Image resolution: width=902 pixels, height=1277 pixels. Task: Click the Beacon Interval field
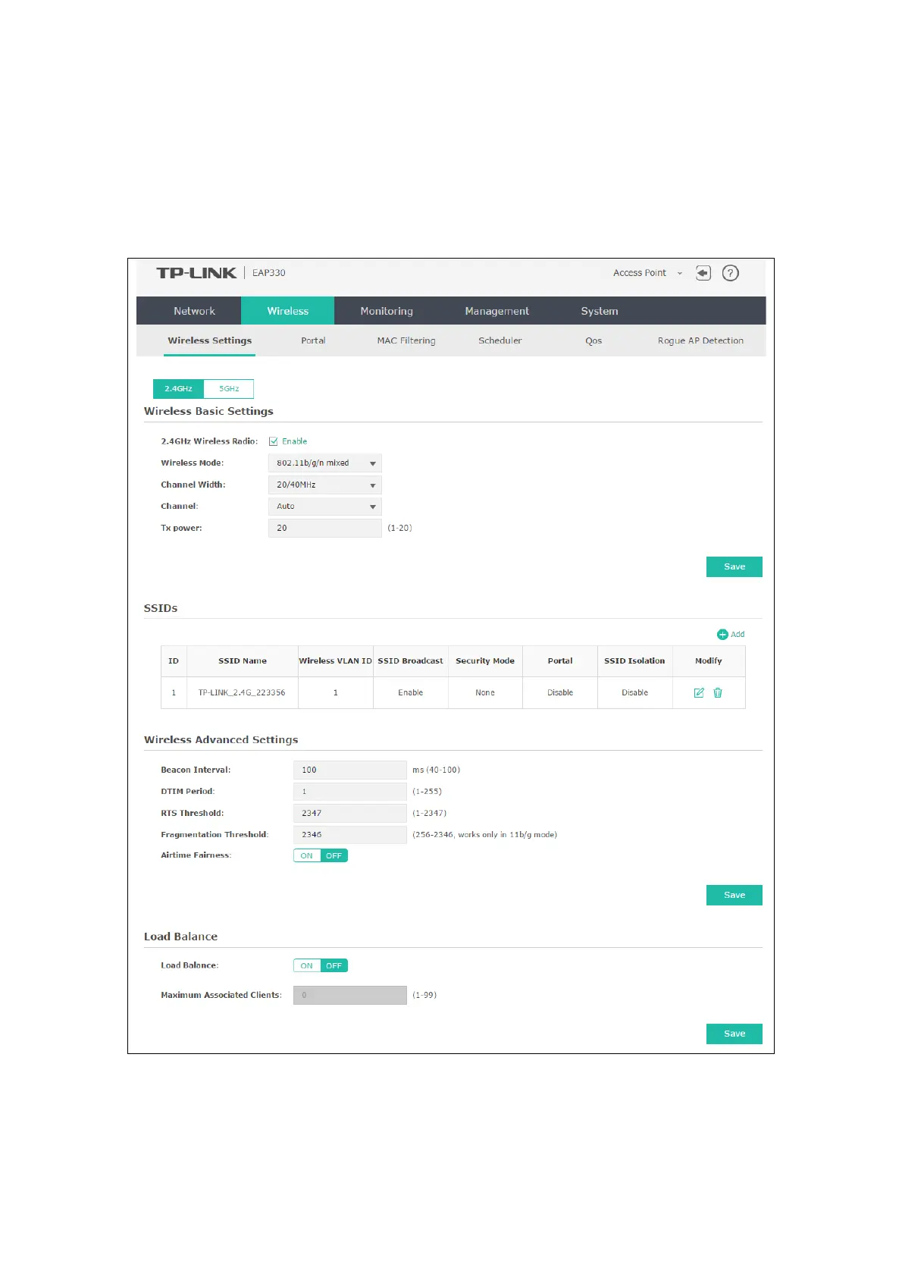click(350, 770)
